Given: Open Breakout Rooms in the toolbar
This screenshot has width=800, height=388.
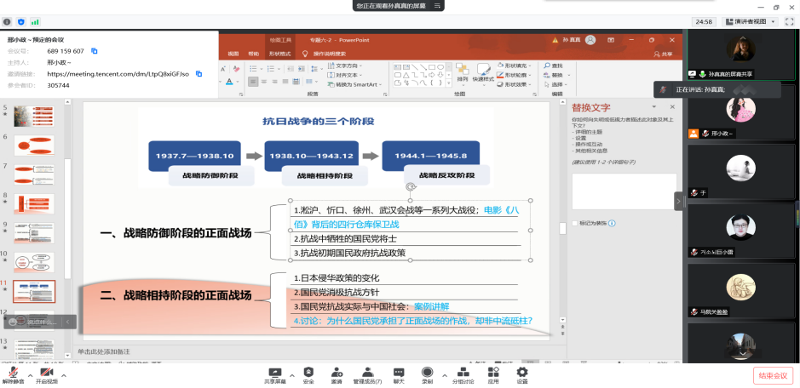Looking at the screenshot, I should point(463,374).
